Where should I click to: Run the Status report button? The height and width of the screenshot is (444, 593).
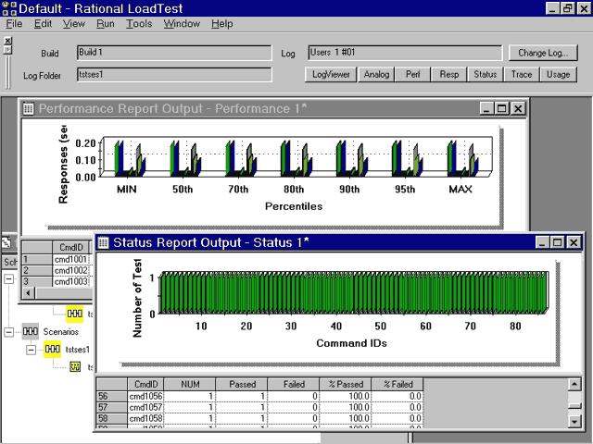click(486, 74)
